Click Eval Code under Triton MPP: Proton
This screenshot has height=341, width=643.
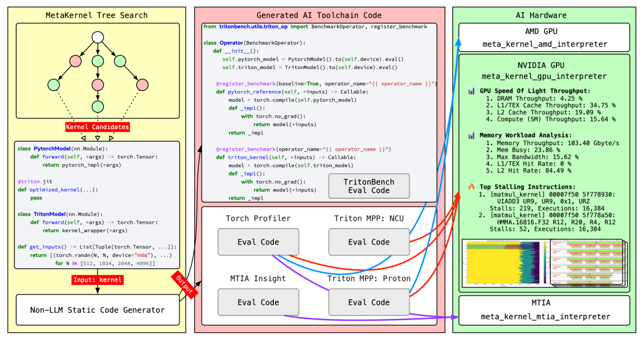tap(369, 302)
